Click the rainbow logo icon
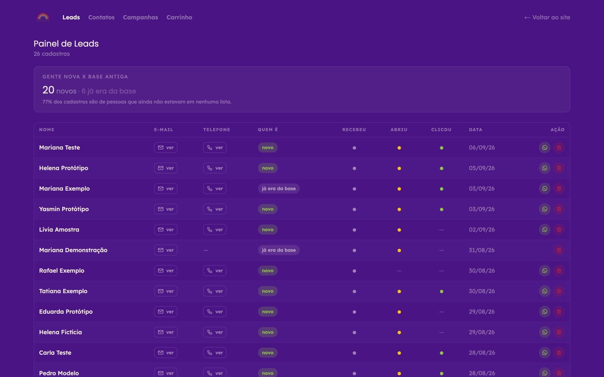 (43, 17)
